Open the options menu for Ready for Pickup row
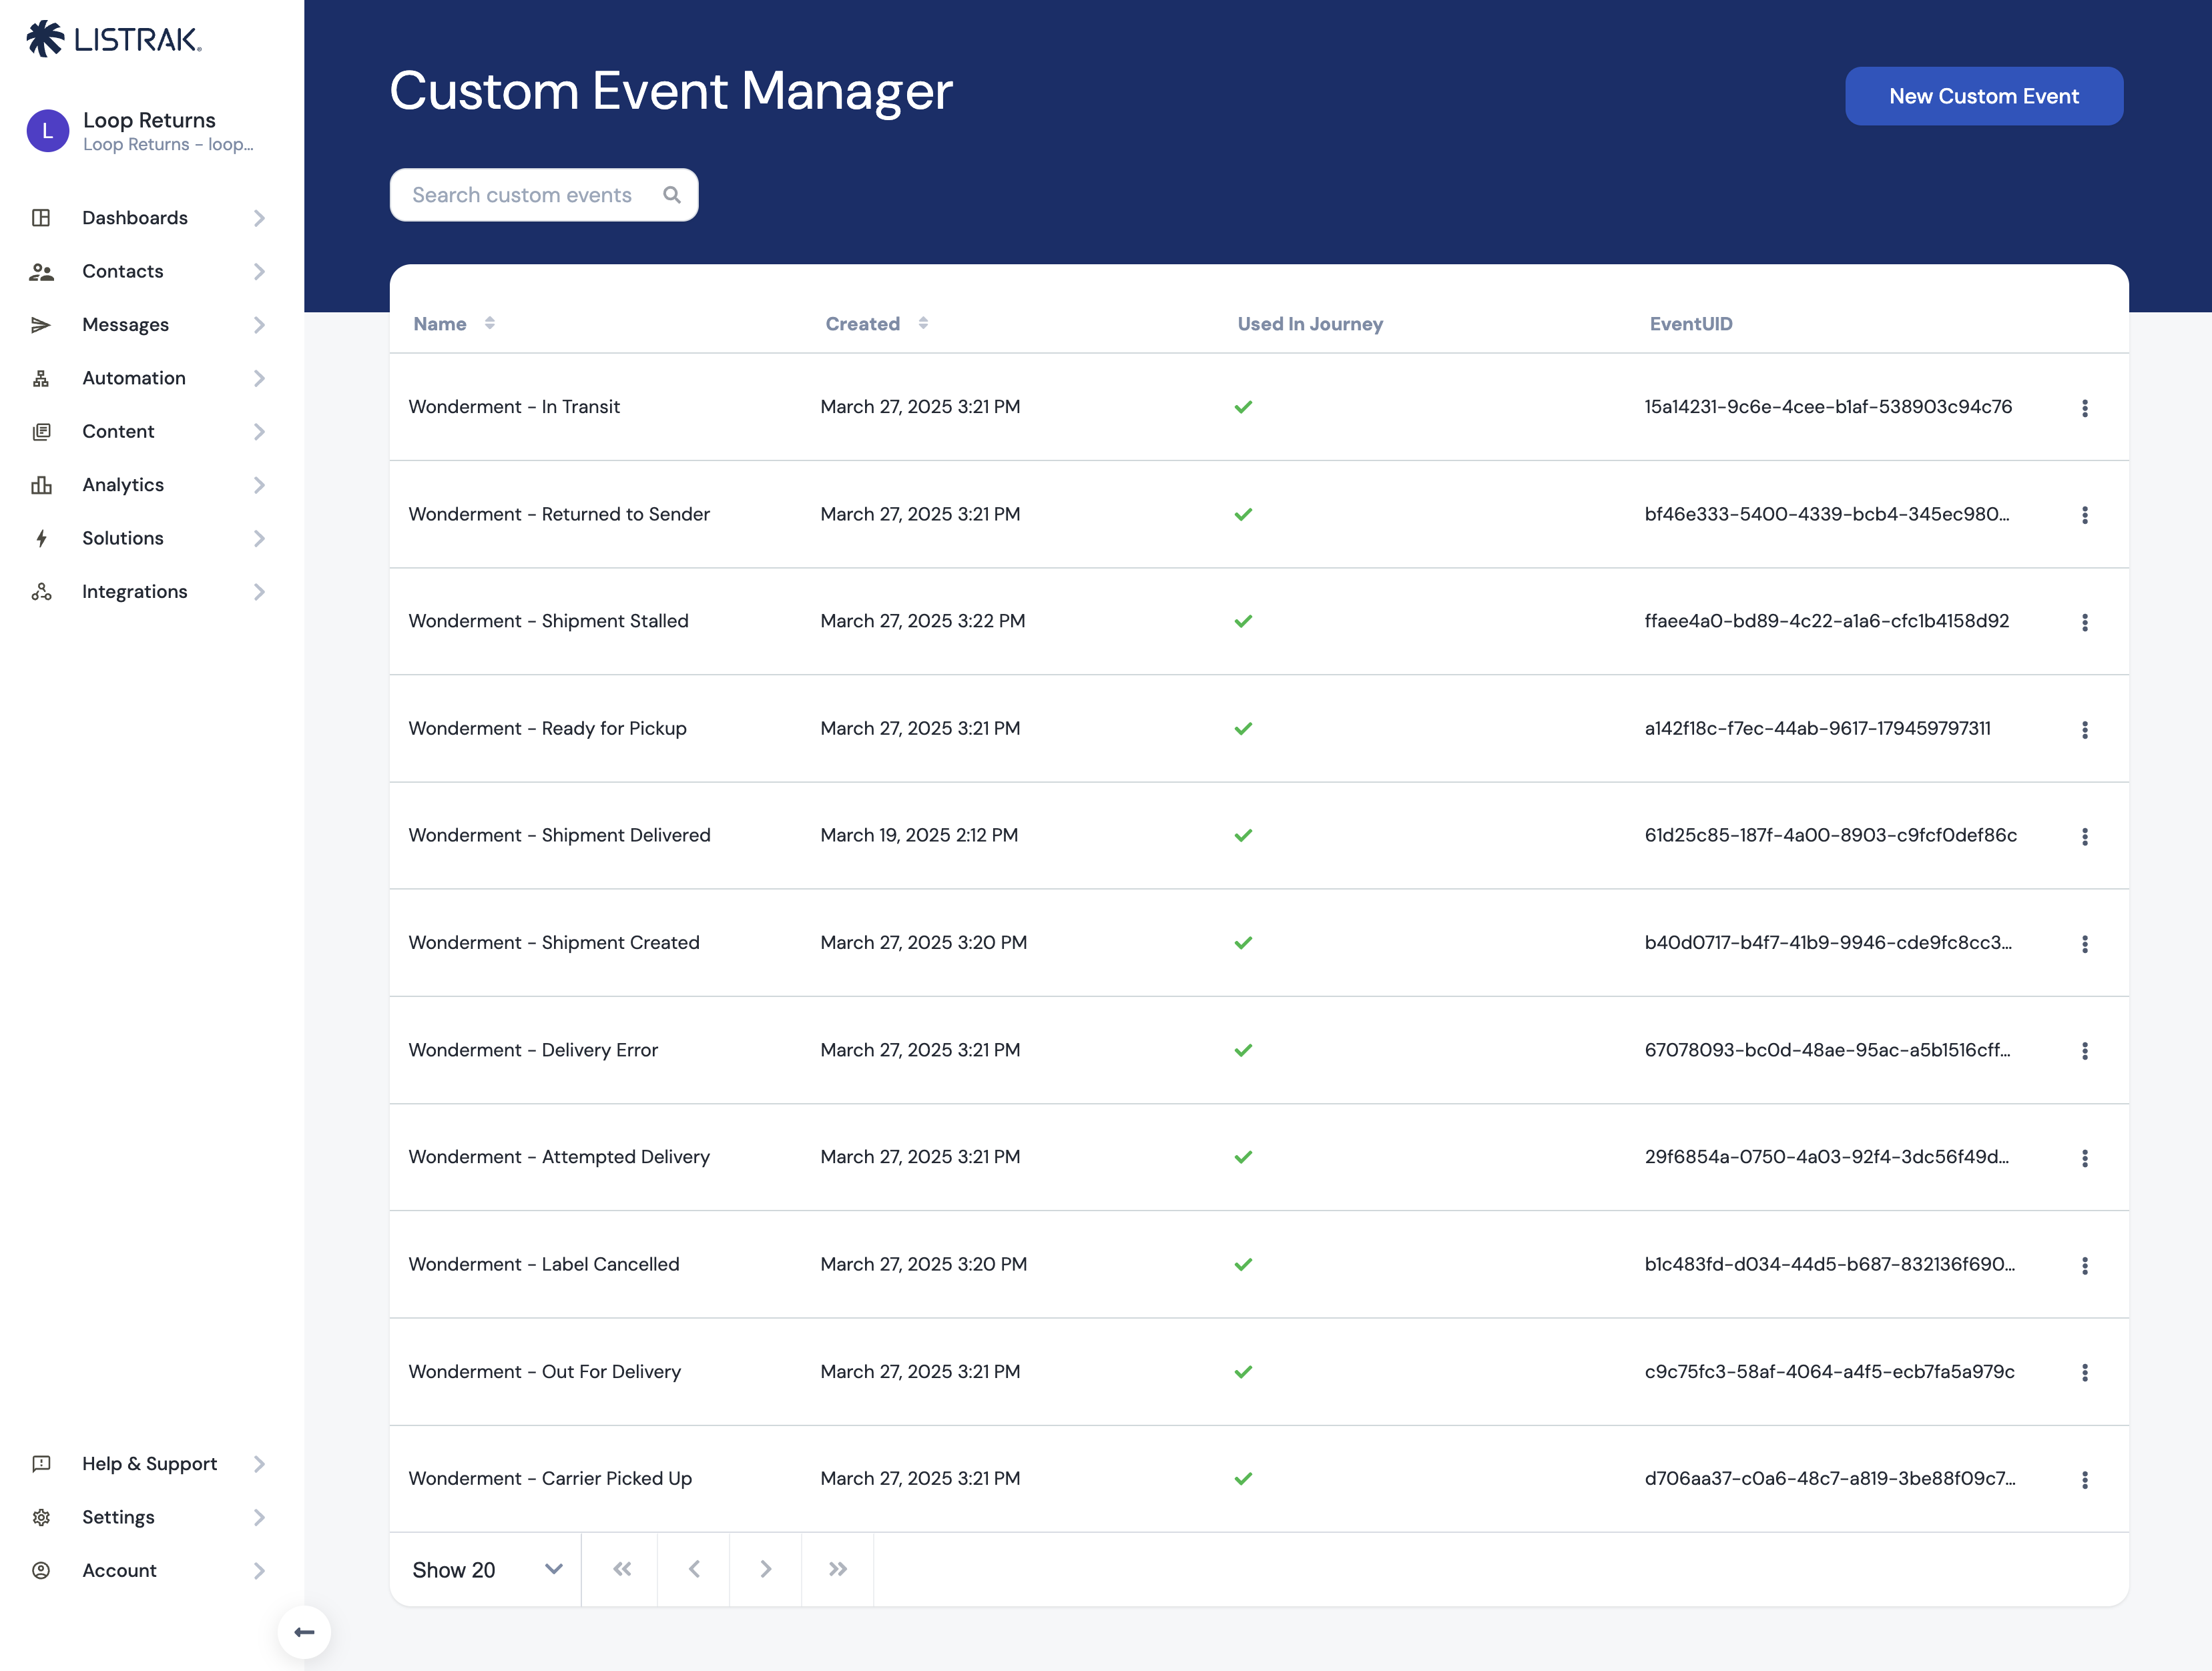The image size is (2212, 1671). coord(2085,730)
